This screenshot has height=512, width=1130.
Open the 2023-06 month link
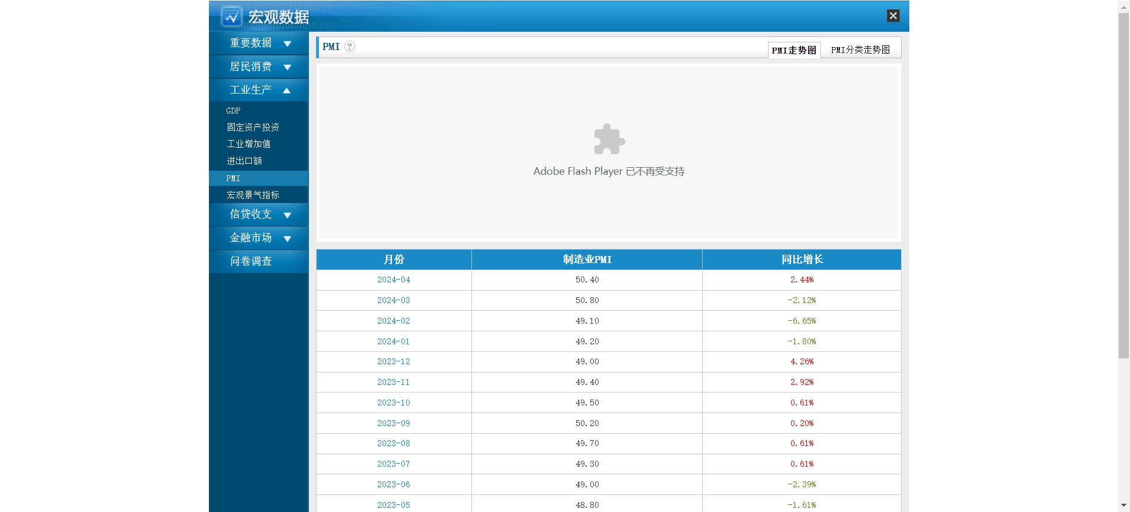click(394, 485)
